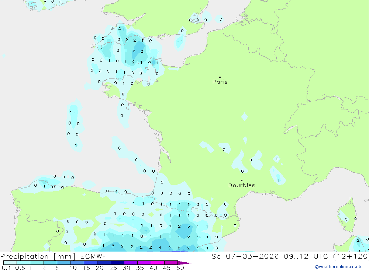
Task: Pick the 2–5 mm legend swatch
Action: (50, 263)
